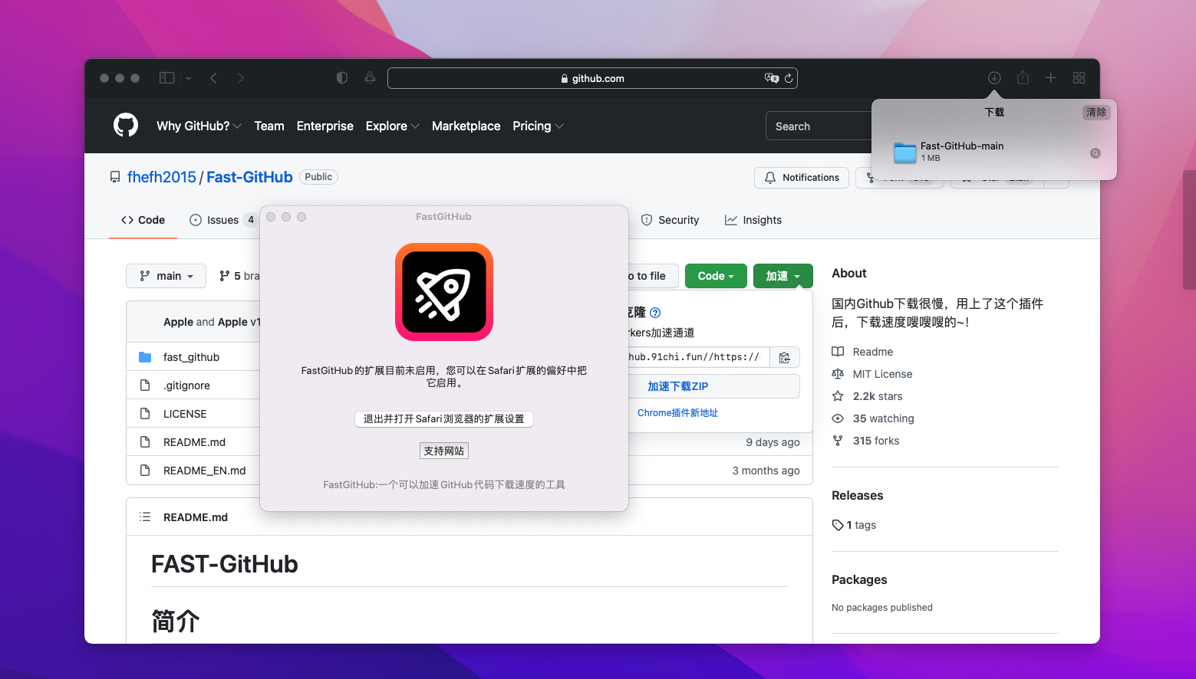This screenshot has height=679, width=1196.
Task: Click the GitHub search field
Action: [x=819, y=126]
